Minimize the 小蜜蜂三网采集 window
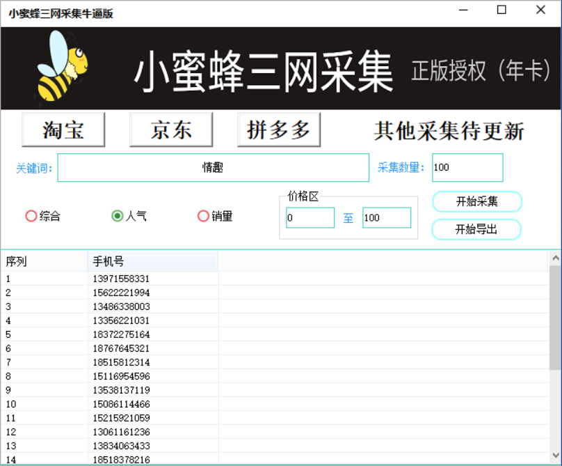The width and height of the screenshot is (562, 466). (x=463, y=10)
